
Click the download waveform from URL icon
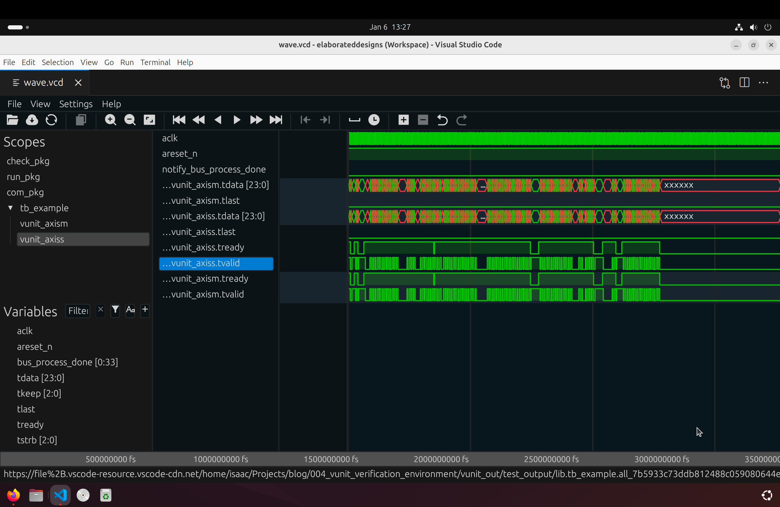click(32, 120)
